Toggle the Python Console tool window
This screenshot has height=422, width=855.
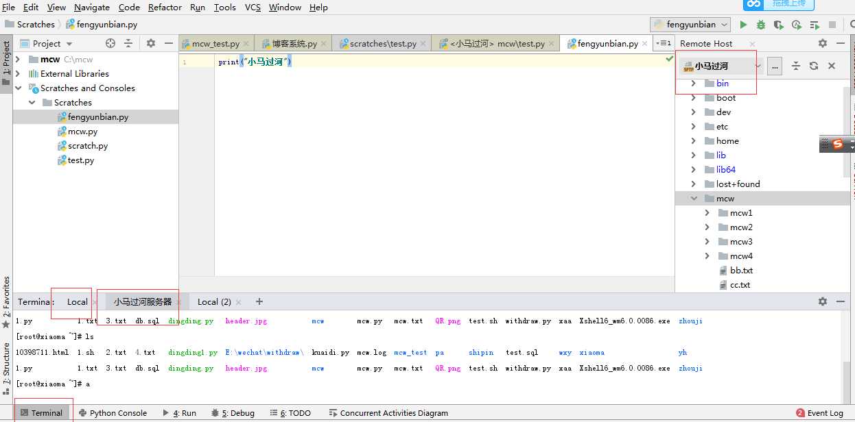[113, 413]
